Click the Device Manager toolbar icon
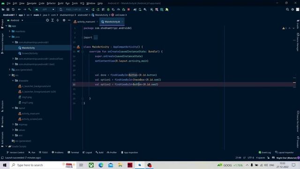This screenshot has width=300, height=169. (x=140, y=9)
